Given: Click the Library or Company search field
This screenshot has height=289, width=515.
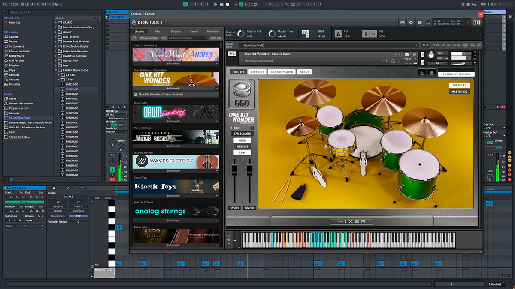Looking at the screenshot, I should click(188, 38).
